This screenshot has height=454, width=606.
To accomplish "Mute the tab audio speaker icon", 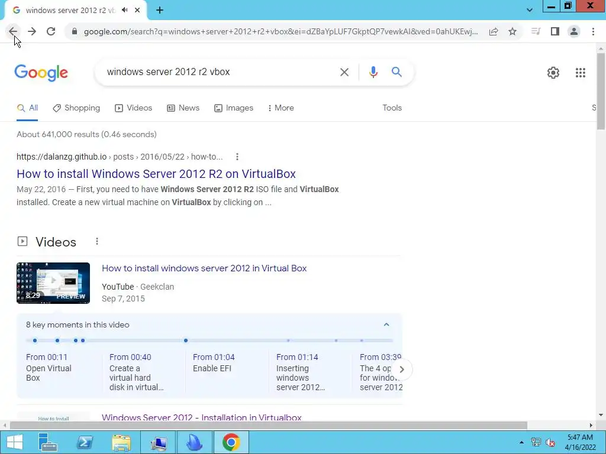I will (x=124, y=10).
